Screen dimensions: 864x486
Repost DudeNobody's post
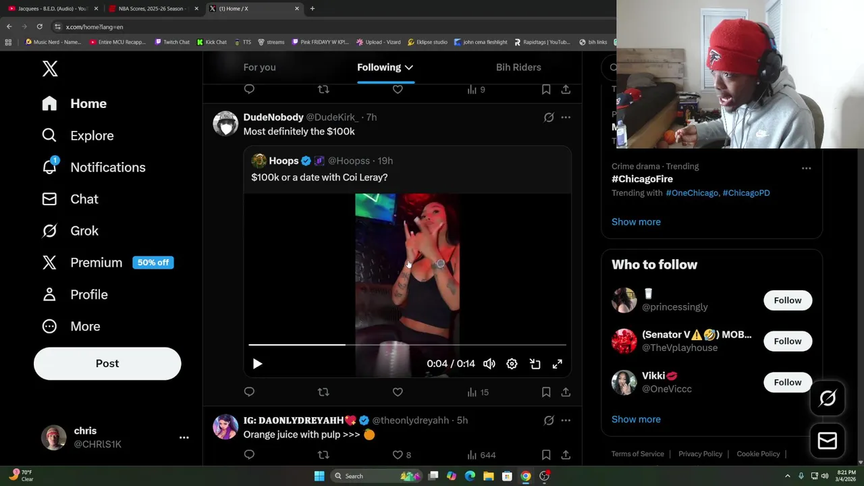[323, 391]
